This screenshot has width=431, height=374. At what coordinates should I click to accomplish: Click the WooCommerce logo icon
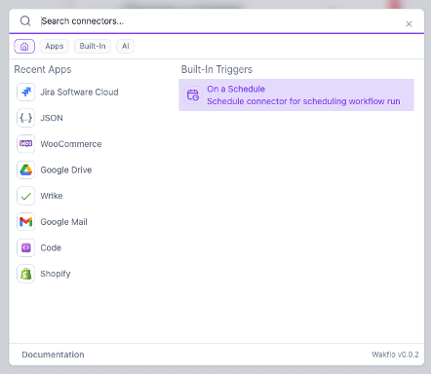(x=25, y=144)
